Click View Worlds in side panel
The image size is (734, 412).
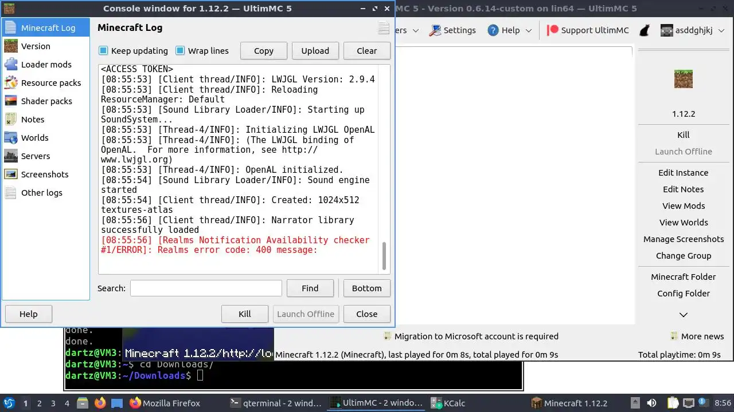coord(684,223)
